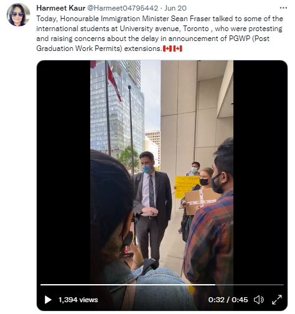Restart video by clicking progress bar start
This screenshot has height=314, width=295.
pos(41,285)
